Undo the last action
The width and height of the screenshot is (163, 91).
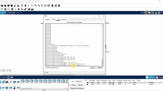pos(29,6)
